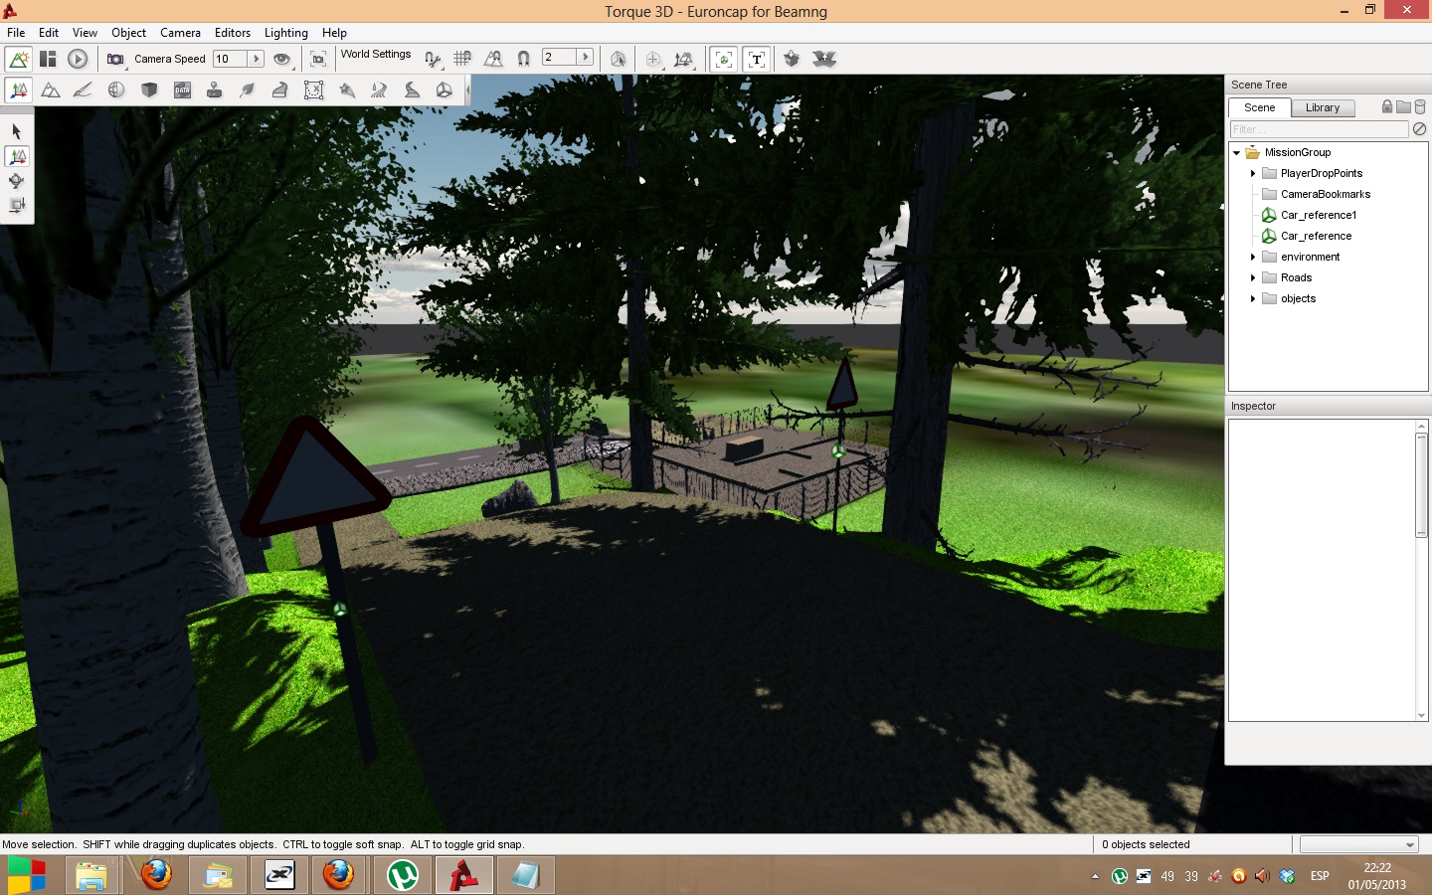Open the Object menu
1432x895 pixels.
pos(128,33)
